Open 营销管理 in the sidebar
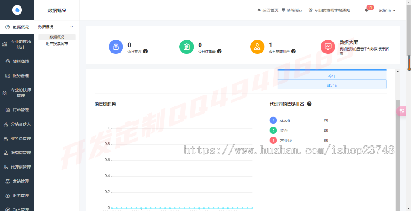The height and width of the screenshot is (211, 411). coord(17,181)
